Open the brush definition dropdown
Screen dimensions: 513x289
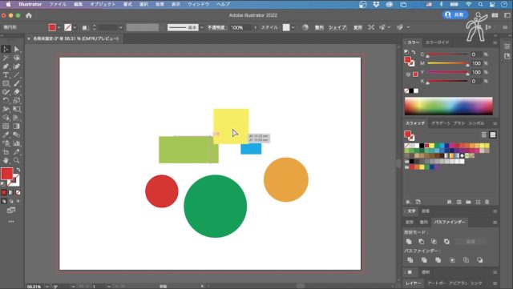coord(201,27)
